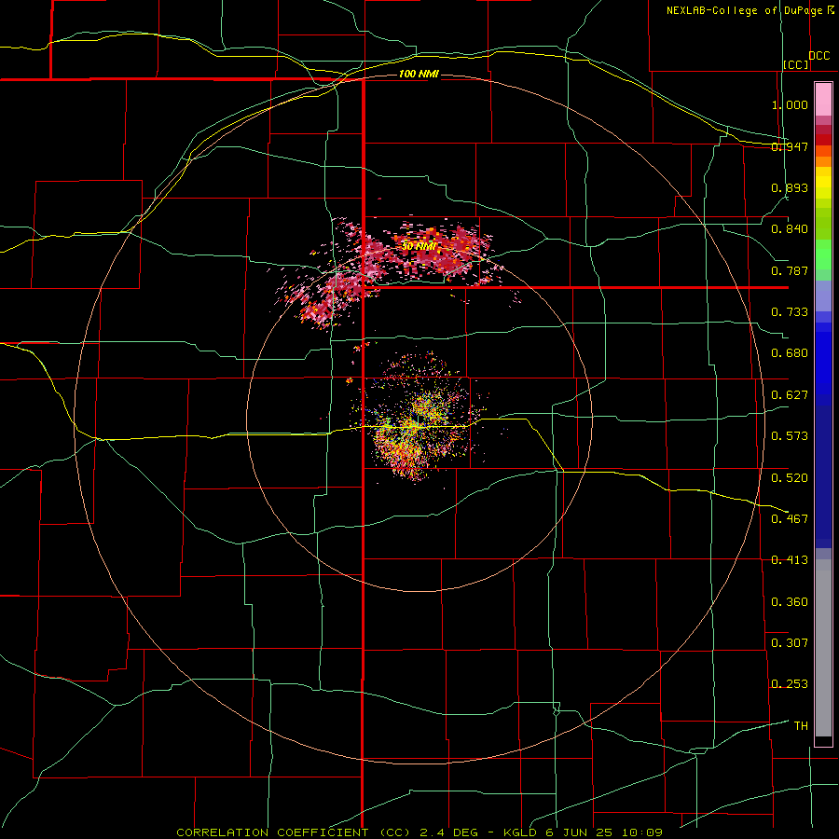Screen dimensions: 839x839
Task: Pick the gray color bar segment
Action: pyautogui.click(x=823, y=648)
